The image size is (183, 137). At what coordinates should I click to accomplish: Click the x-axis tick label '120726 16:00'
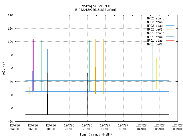[x=33, y=127]
